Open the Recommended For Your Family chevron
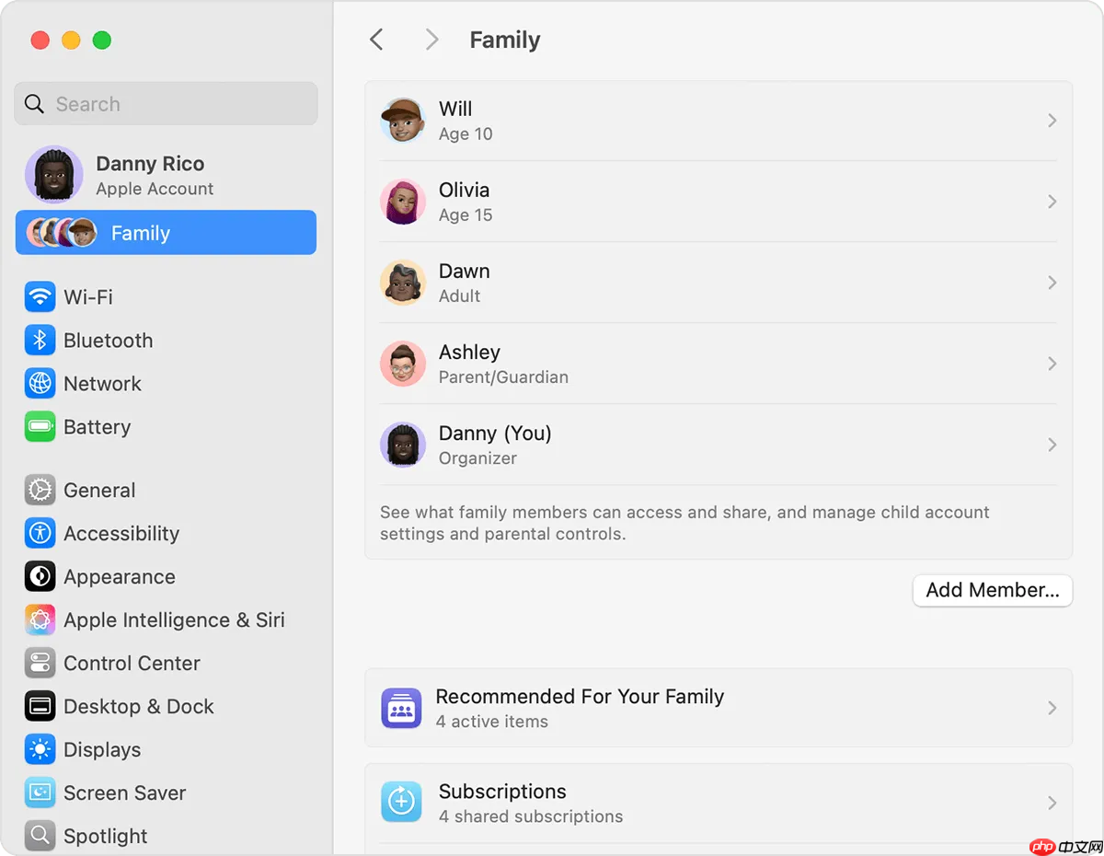 1052,708
